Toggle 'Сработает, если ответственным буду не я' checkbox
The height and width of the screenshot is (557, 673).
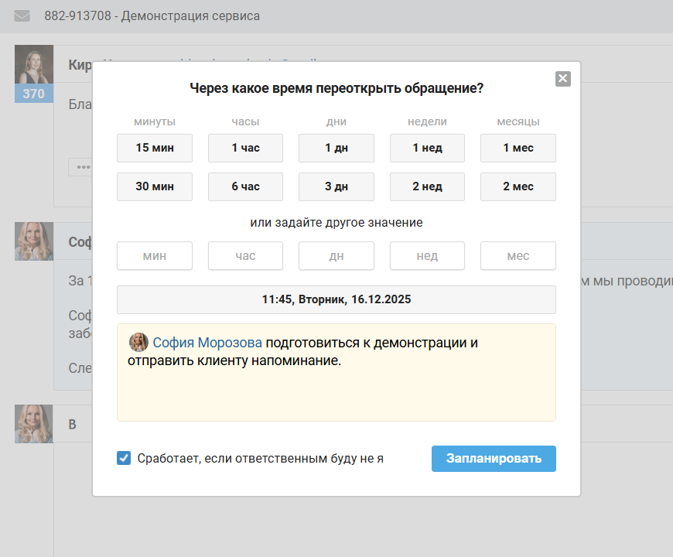(x=124, y=458)
